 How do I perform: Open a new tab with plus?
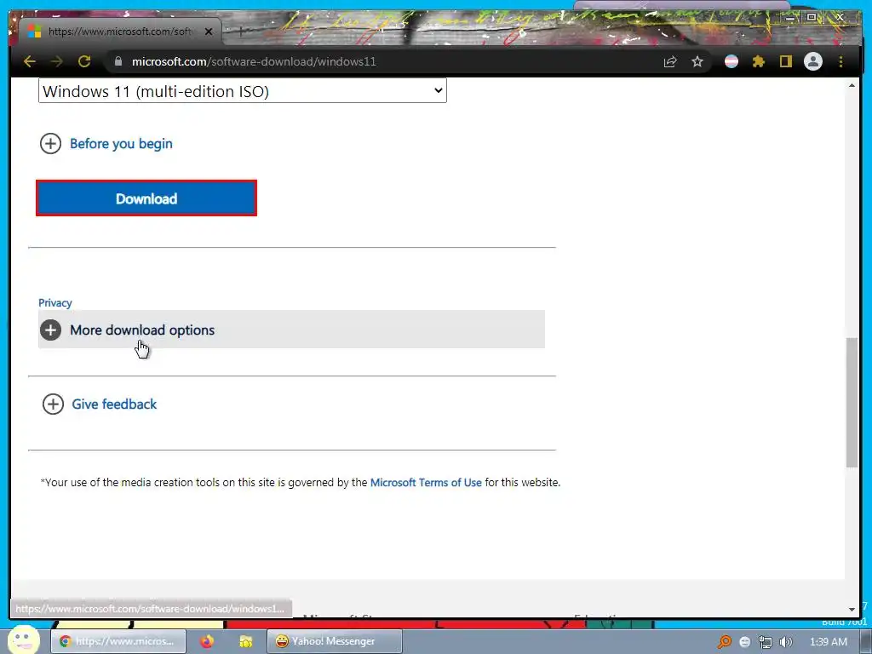(x=240, y=32)
